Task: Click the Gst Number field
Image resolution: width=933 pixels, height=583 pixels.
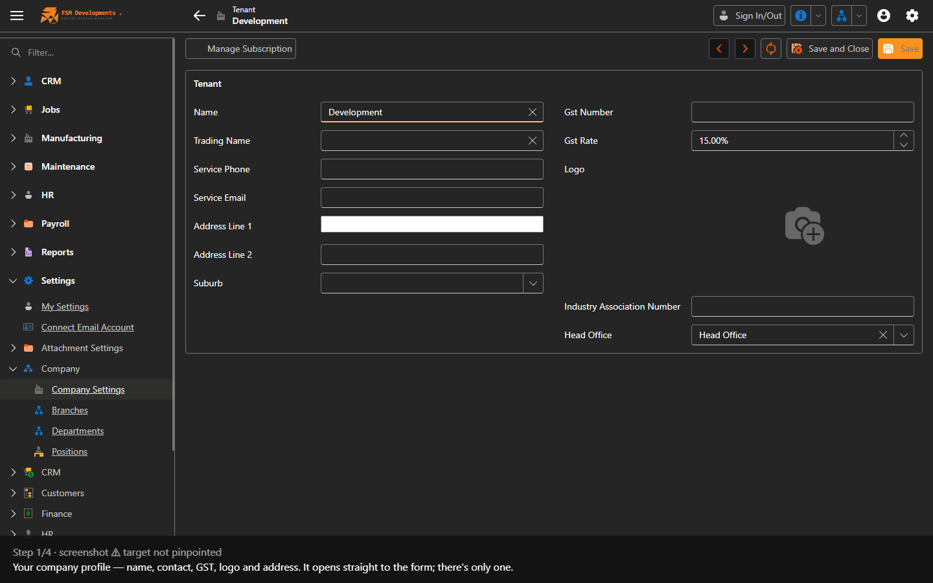Action: (803, 112)
